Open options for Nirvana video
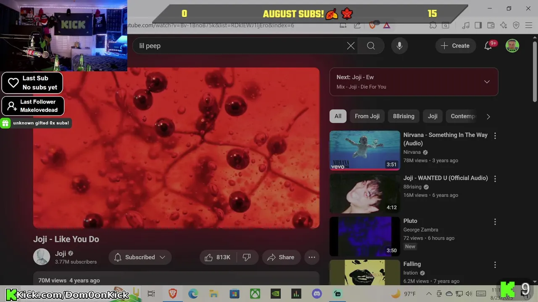Viewport: 538px width, 302px height. 495,135
